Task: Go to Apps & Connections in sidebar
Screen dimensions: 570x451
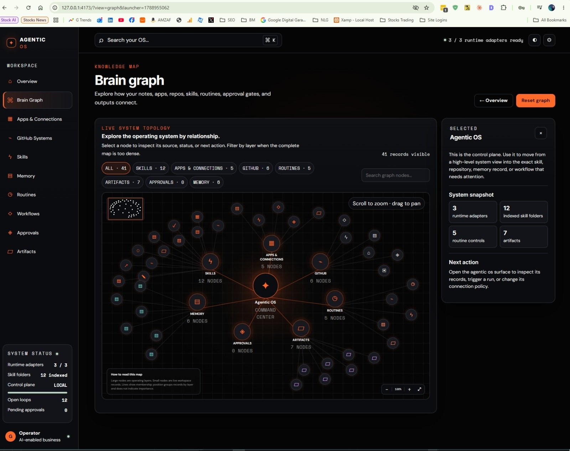Action: (37, 119)
